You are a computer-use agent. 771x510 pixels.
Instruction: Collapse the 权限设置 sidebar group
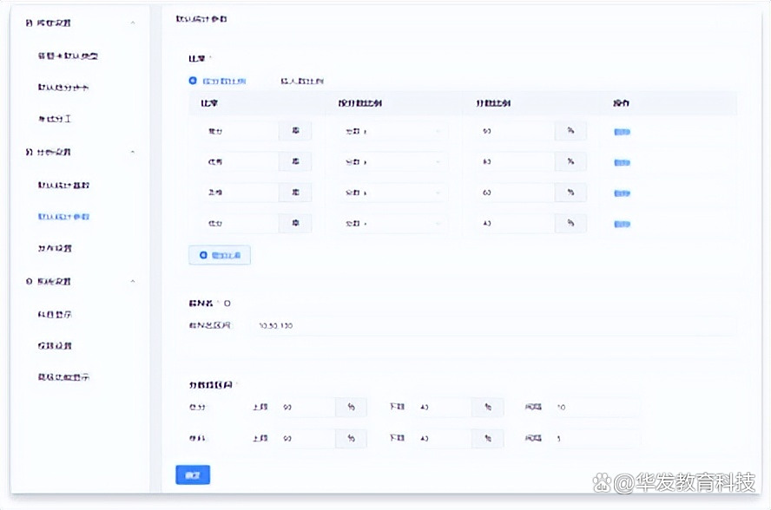[x=132, y=281]
